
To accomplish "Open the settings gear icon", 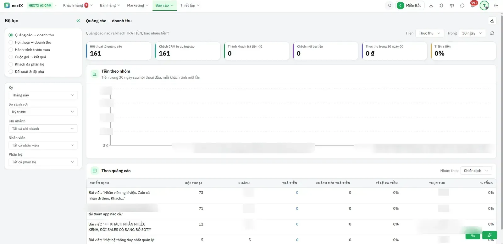I will coord(441,5).
